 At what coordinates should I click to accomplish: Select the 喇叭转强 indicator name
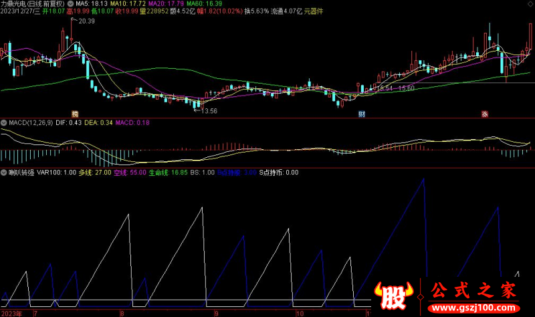coord(21,173)
